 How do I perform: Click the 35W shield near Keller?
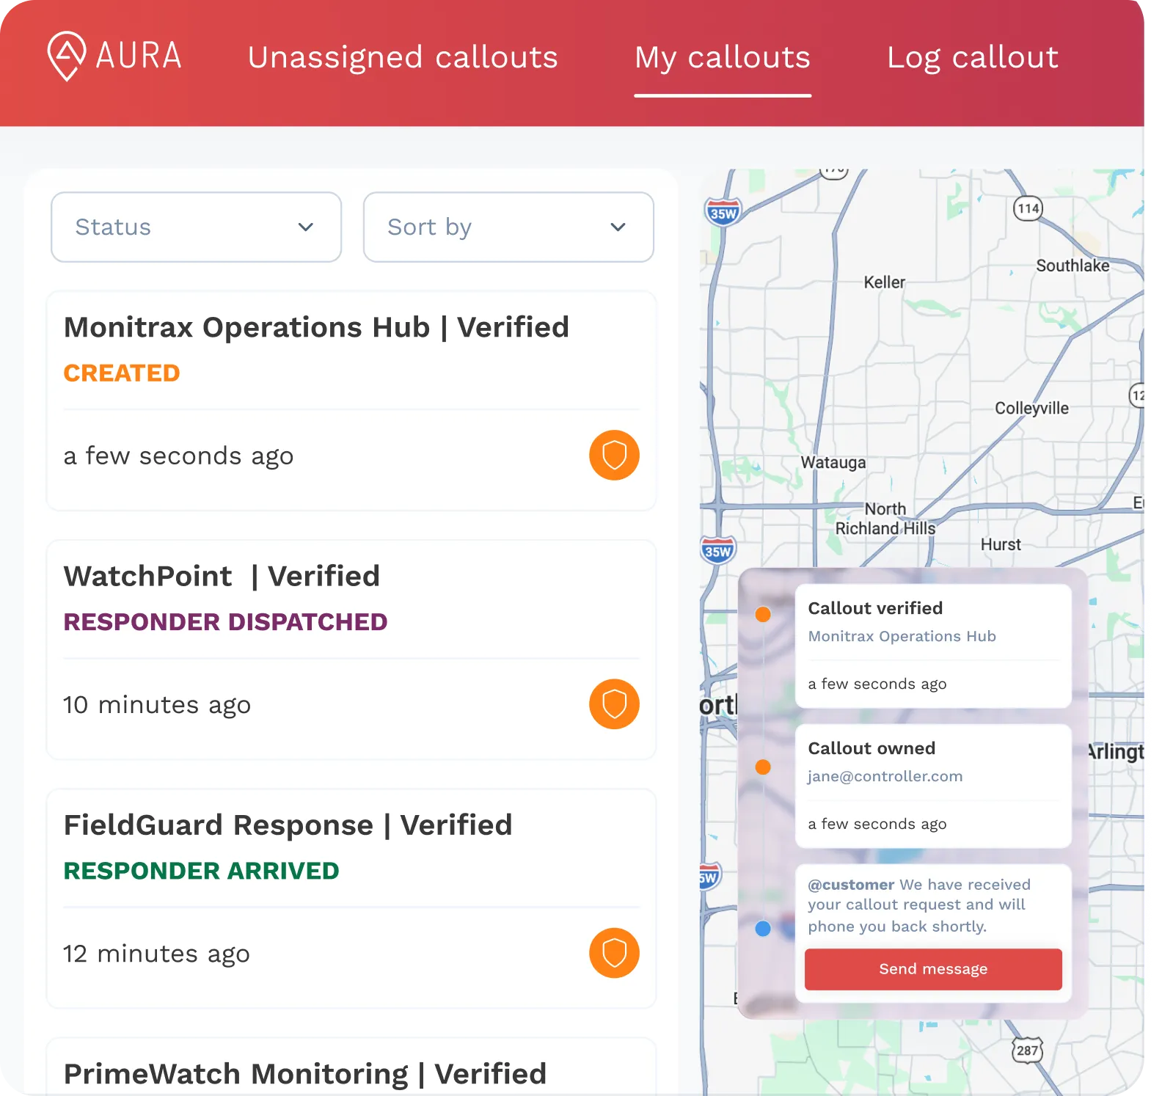[723, 213]
